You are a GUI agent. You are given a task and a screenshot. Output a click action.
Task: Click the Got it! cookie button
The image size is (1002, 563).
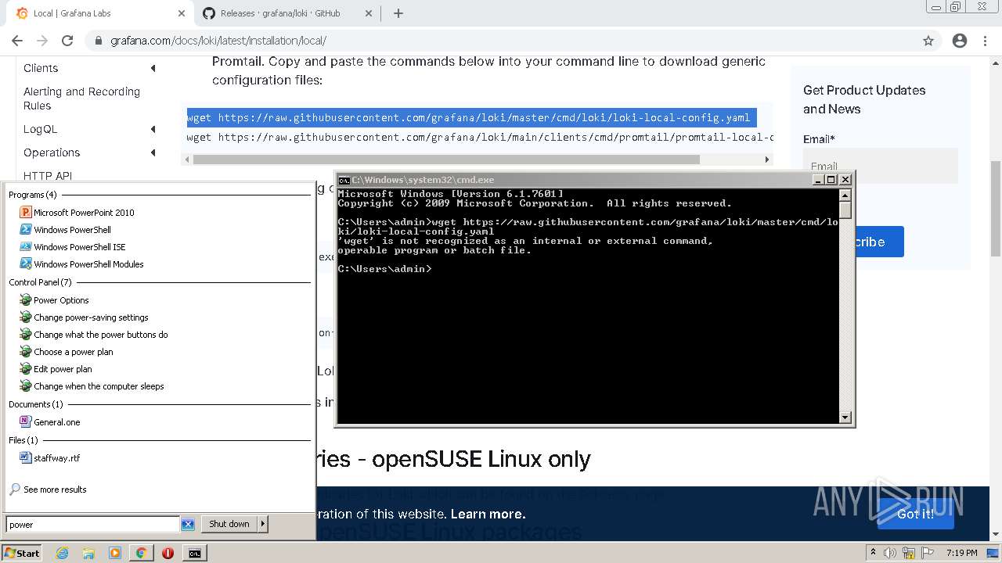point(915,514)
